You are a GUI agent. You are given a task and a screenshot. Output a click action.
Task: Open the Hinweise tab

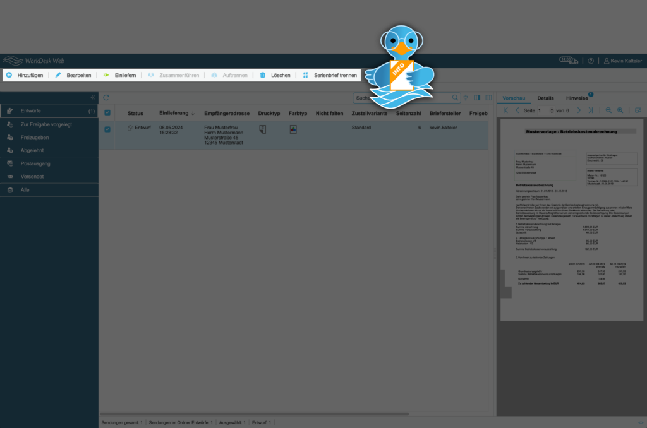576,98
